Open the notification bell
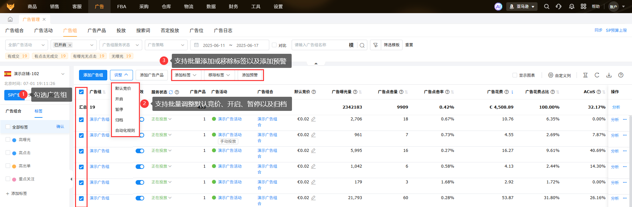 point(572,7)
